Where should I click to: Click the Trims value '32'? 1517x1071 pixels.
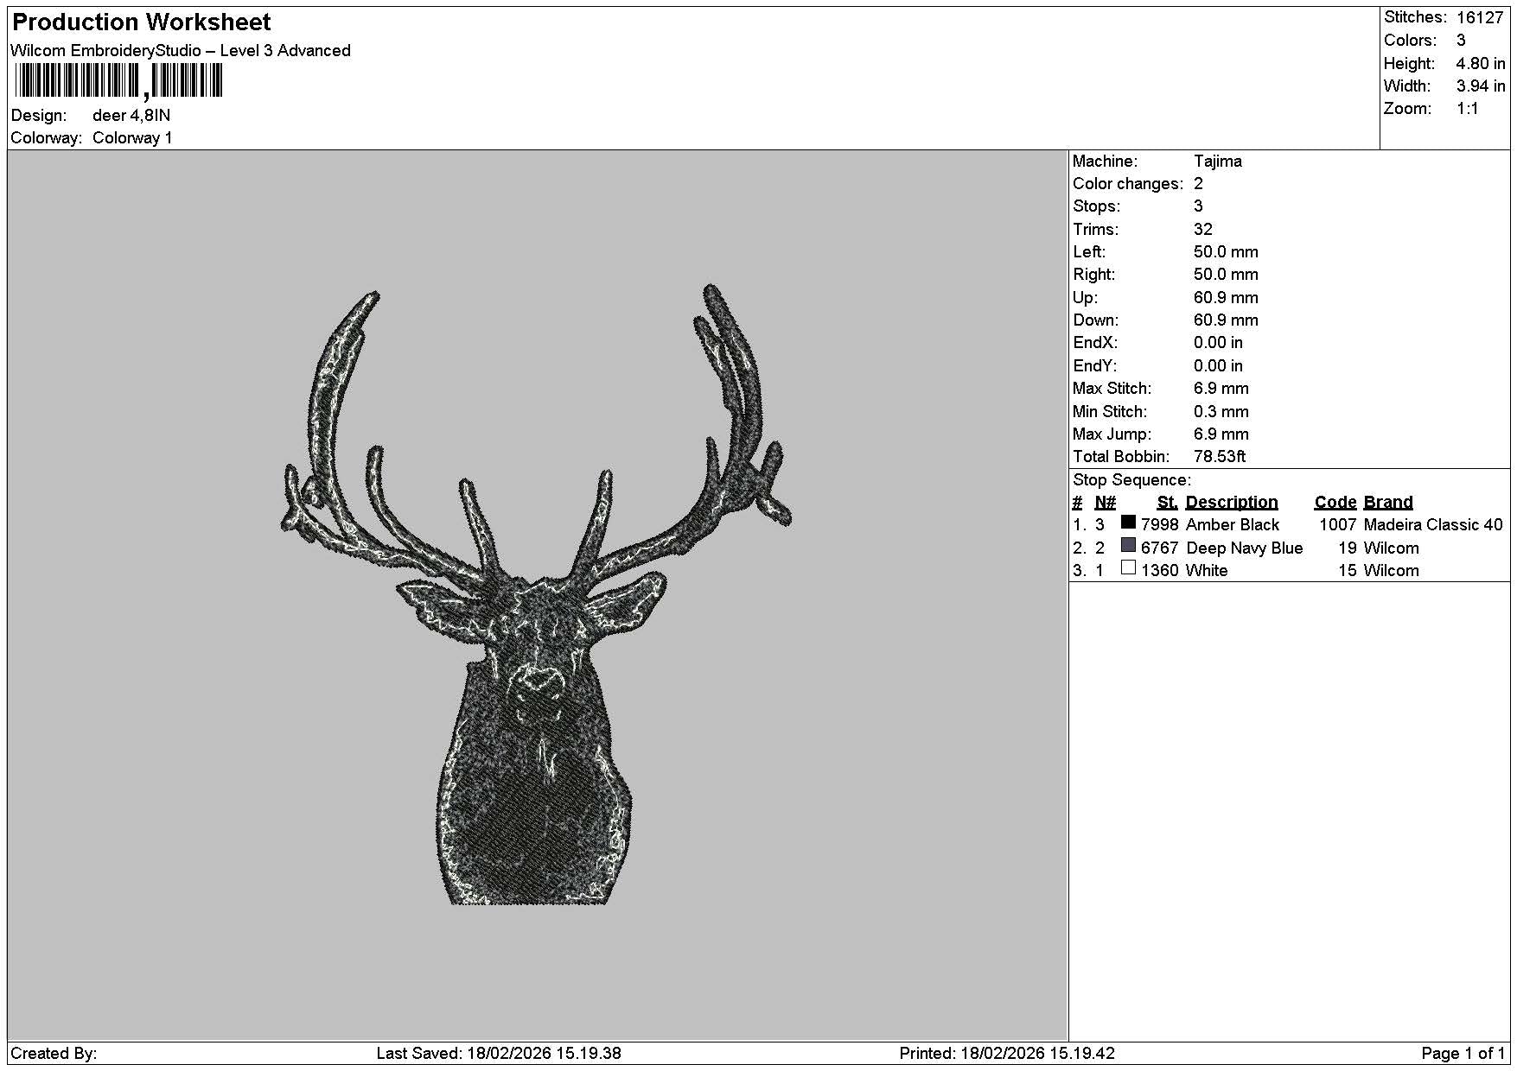coord(1203,230)
